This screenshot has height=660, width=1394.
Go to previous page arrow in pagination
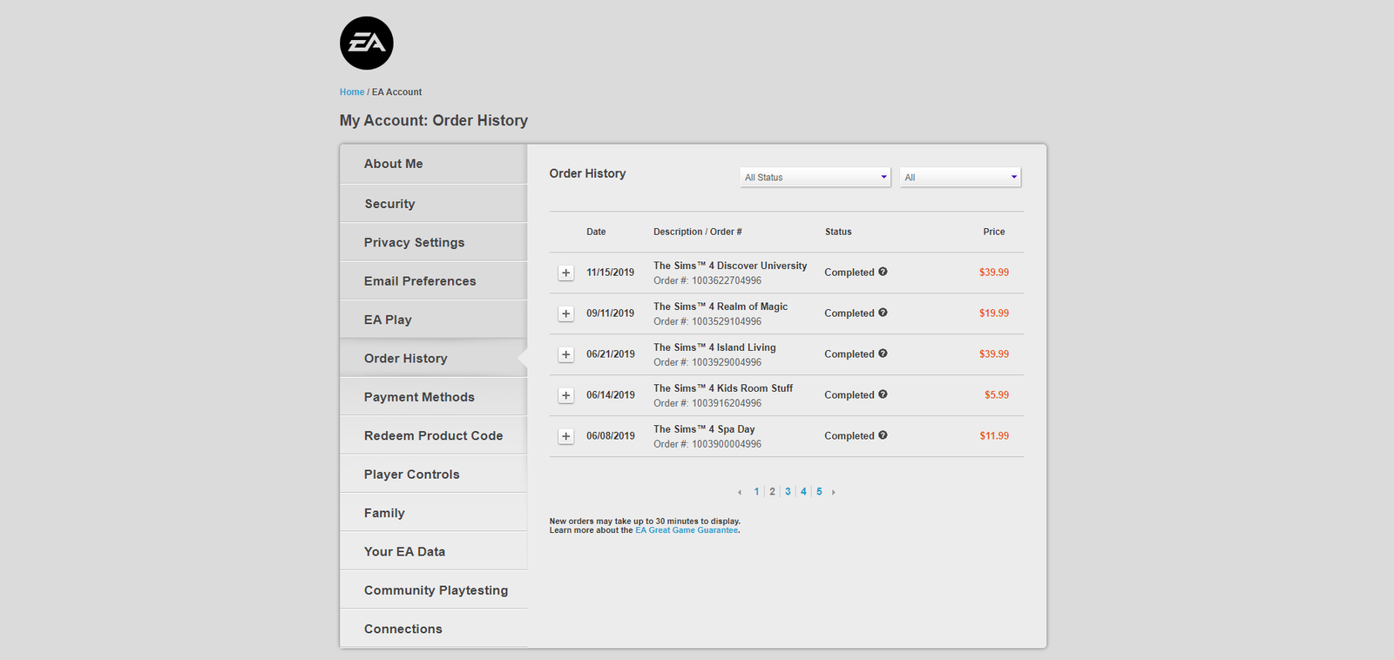740,492
